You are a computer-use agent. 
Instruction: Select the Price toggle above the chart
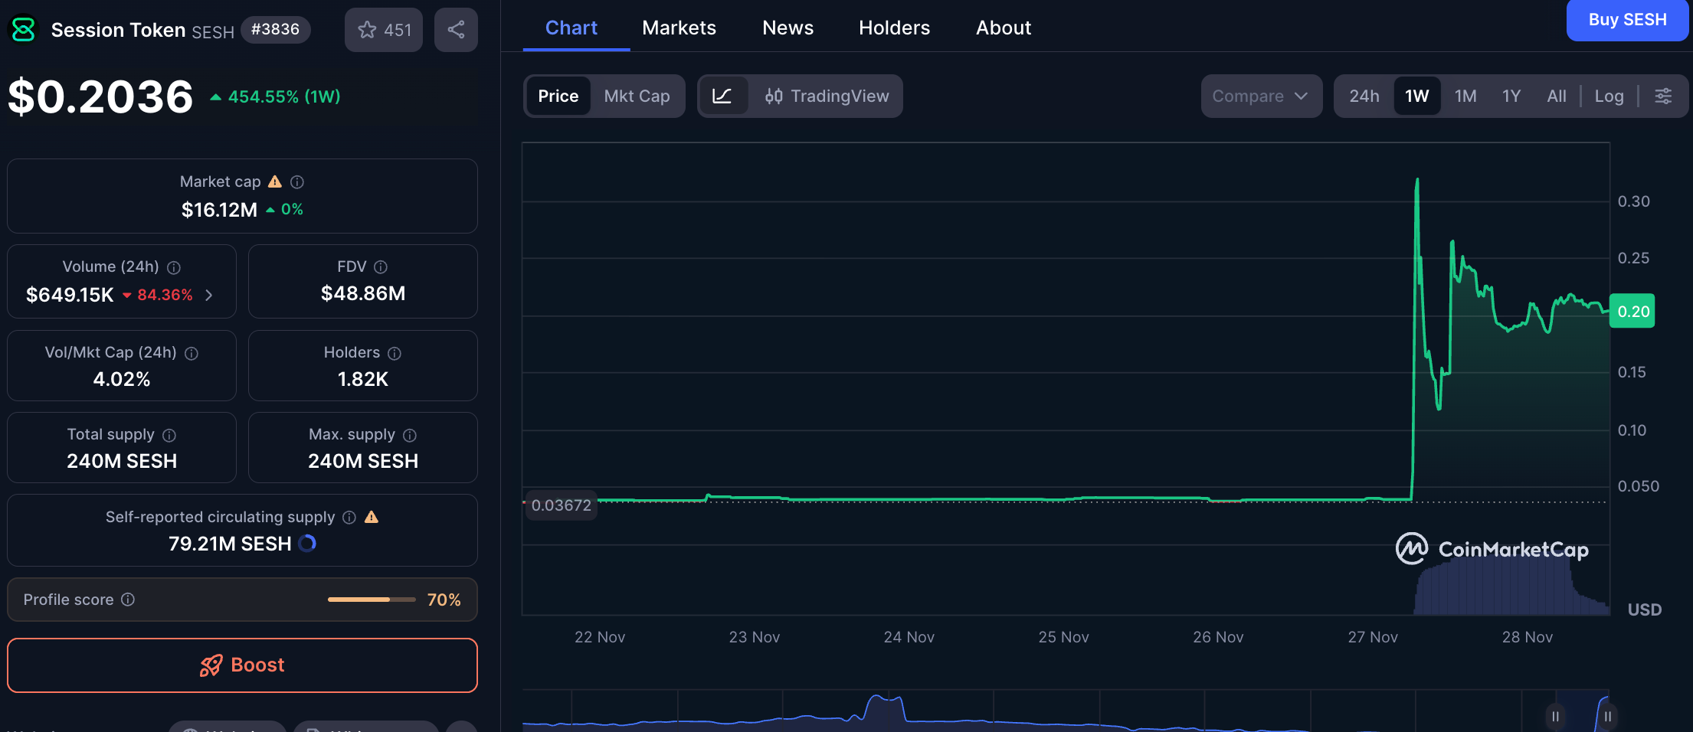pos(558,96)
